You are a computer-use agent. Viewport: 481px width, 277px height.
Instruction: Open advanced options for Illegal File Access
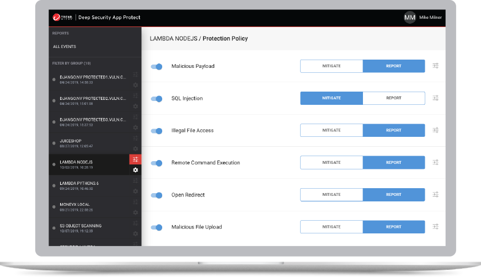point(435,130)
